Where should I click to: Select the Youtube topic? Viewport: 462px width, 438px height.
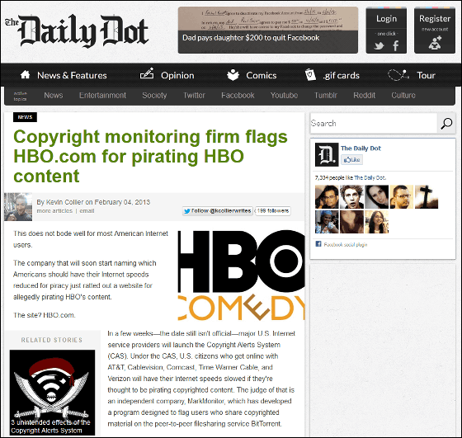click(x=284, y=95)
